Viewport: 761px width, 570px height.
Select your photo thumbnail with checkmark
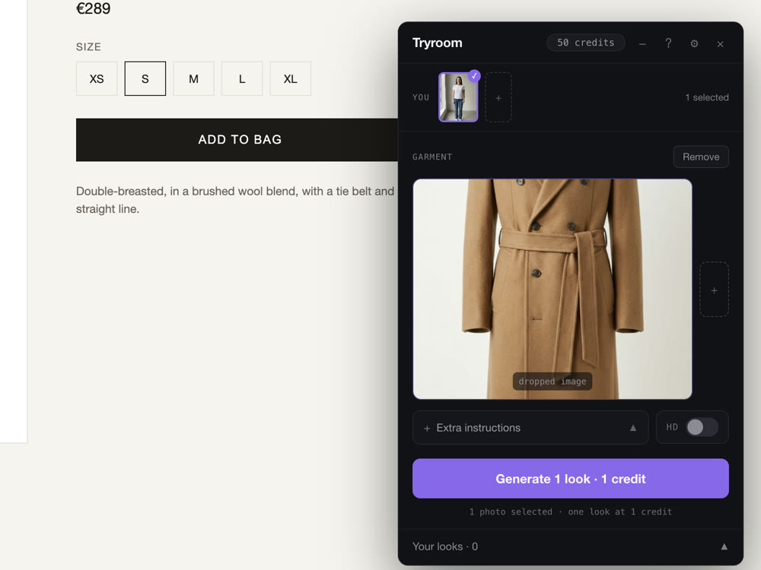tap(458, 97)
